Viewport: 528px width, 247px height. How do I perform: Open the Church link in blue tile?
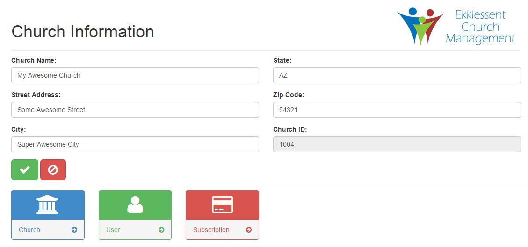[x=29, y=230]
